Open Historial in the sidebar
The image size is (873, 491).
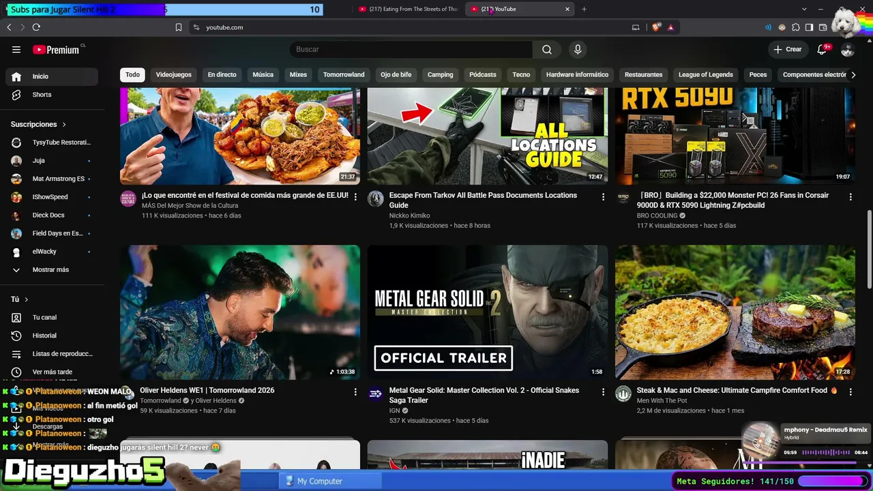click(51, 336)
